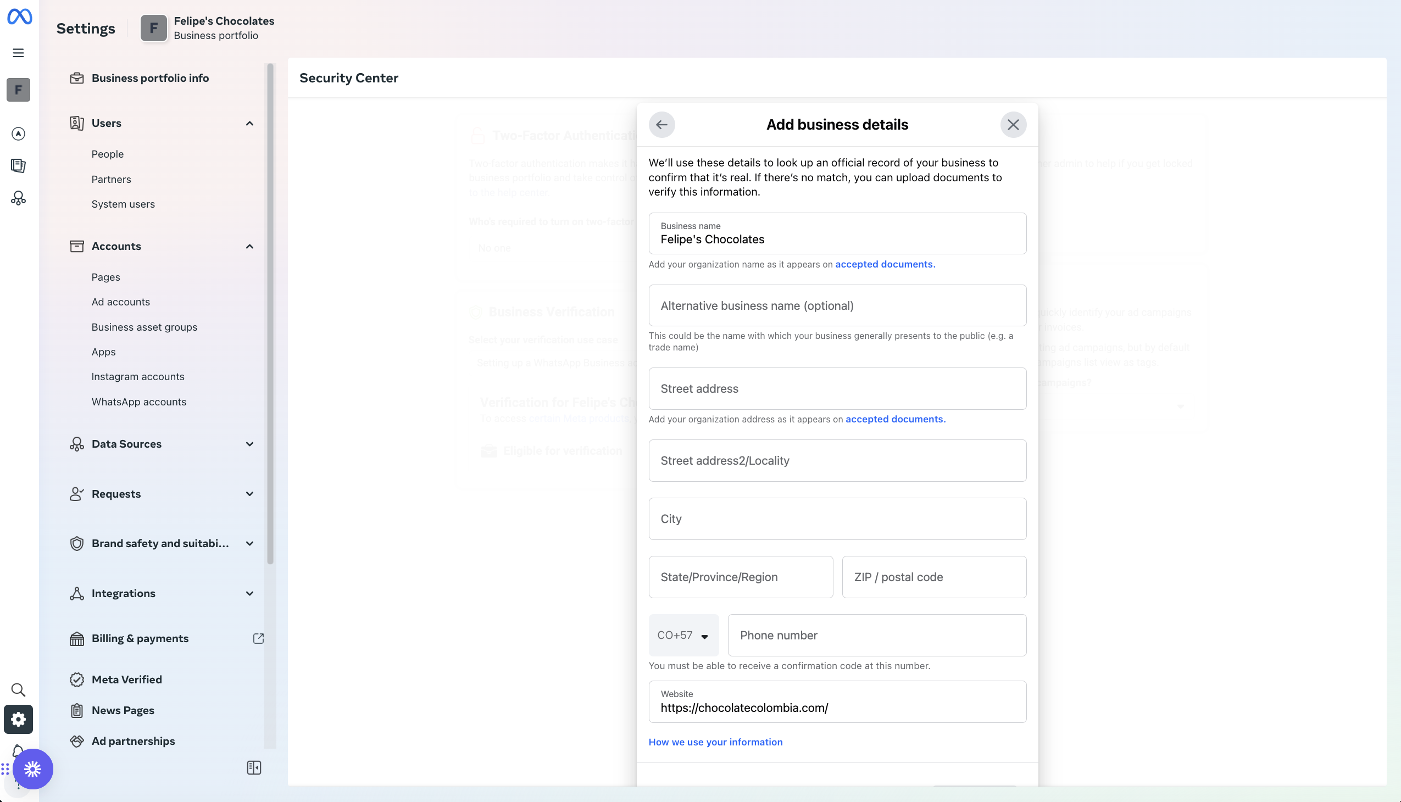This screenshot has height=802, width=1401.
Task: Open Meta Verified settings
Action: coord(127,680)
